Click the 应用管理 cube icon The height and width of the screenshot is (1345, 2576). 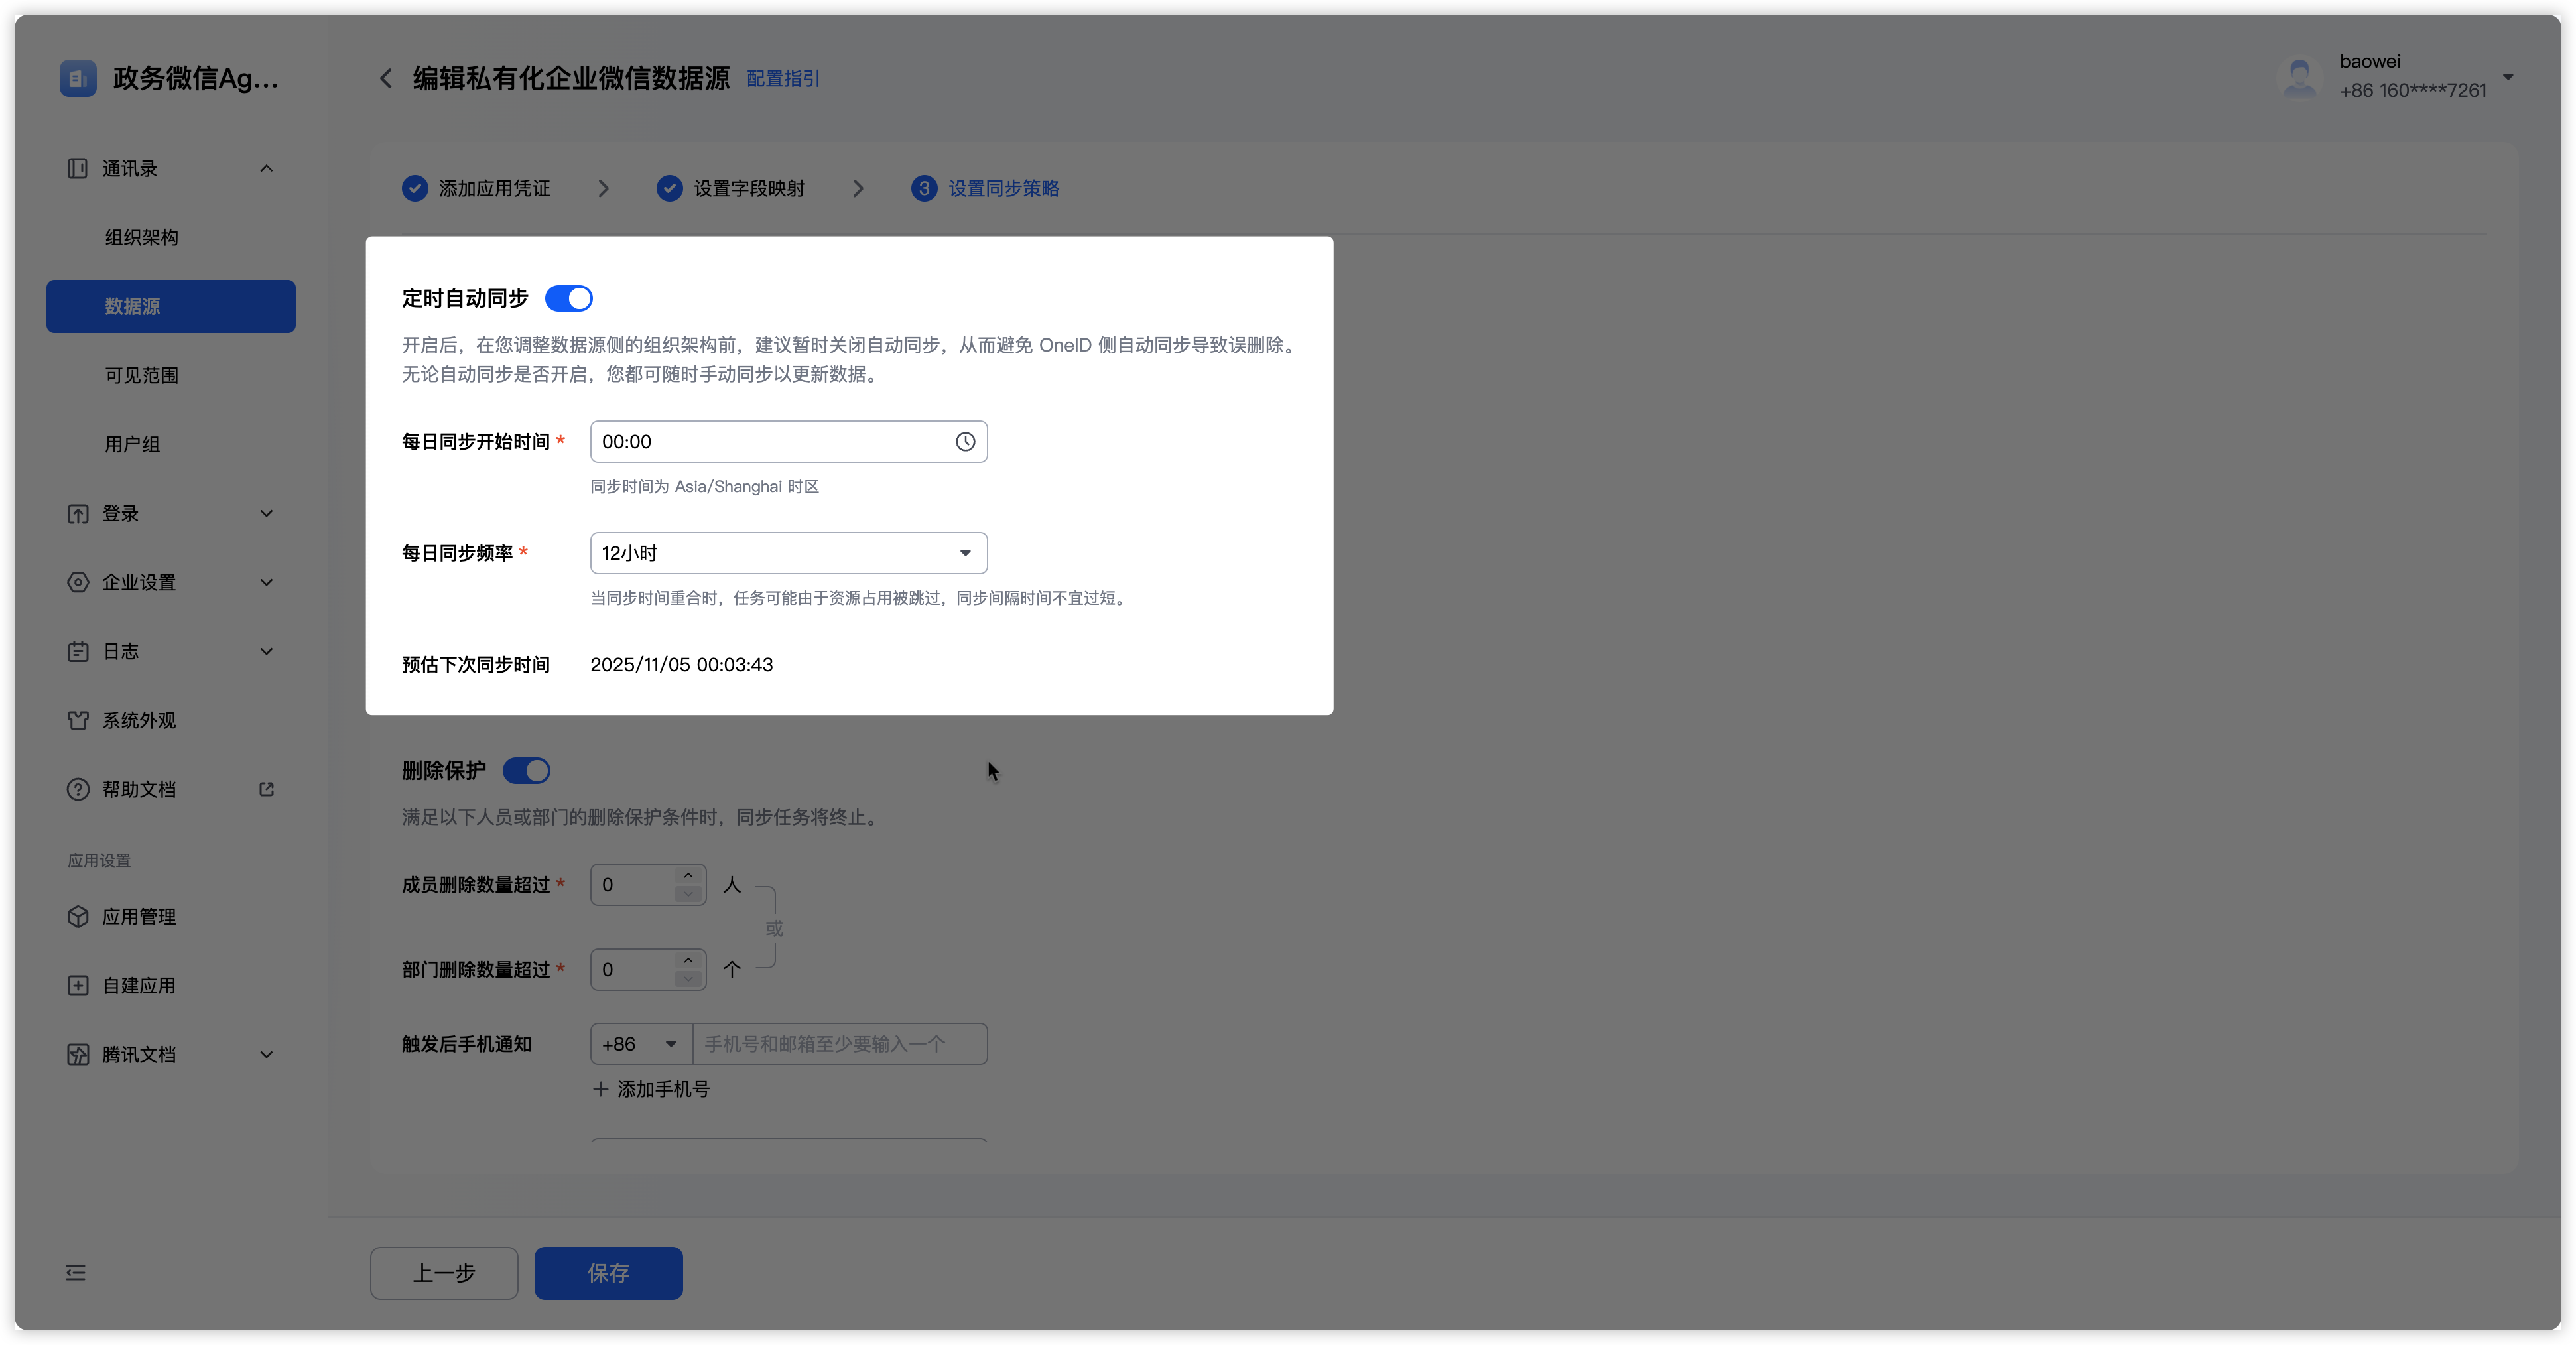[78, 917]
